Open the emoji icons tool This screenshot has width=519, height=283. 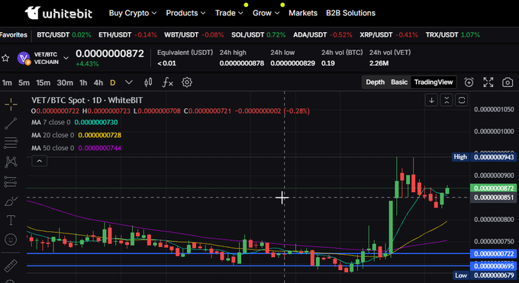(11, 240)
